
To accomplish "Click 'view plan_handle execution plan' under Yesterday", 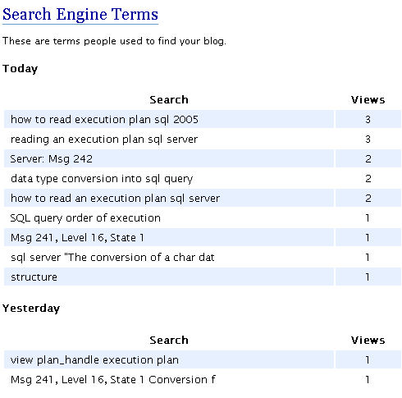I will [x=94, y=360].
